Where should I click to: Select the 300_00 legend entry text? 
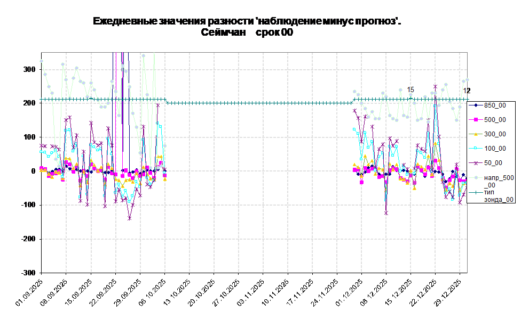pos(495,134)
